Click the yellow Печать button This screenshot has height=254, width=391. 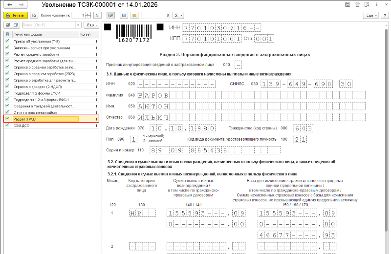pos(16,16)
